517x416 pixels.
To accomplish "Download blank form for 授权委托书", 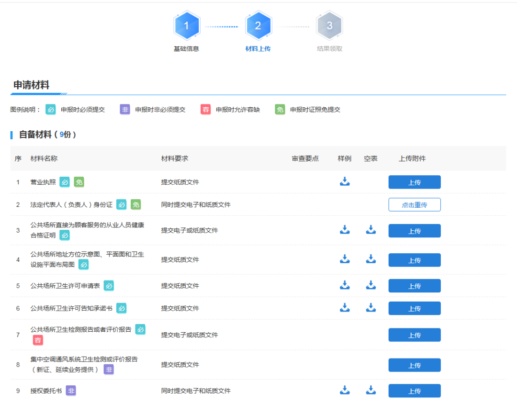I will [371, 390].
